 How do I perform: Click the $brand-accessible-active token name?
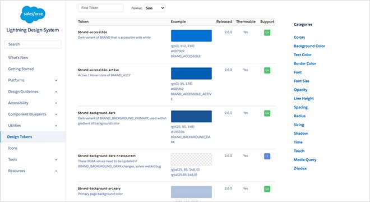point(99,70)
